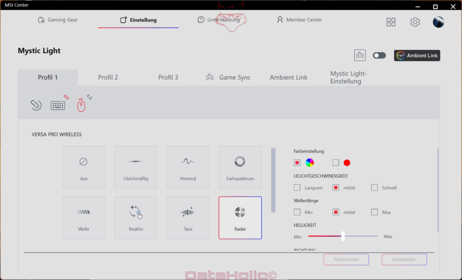The width and height of the screenshot is (462, 280).
Task: Click the red color swatch
Action: 347,163
